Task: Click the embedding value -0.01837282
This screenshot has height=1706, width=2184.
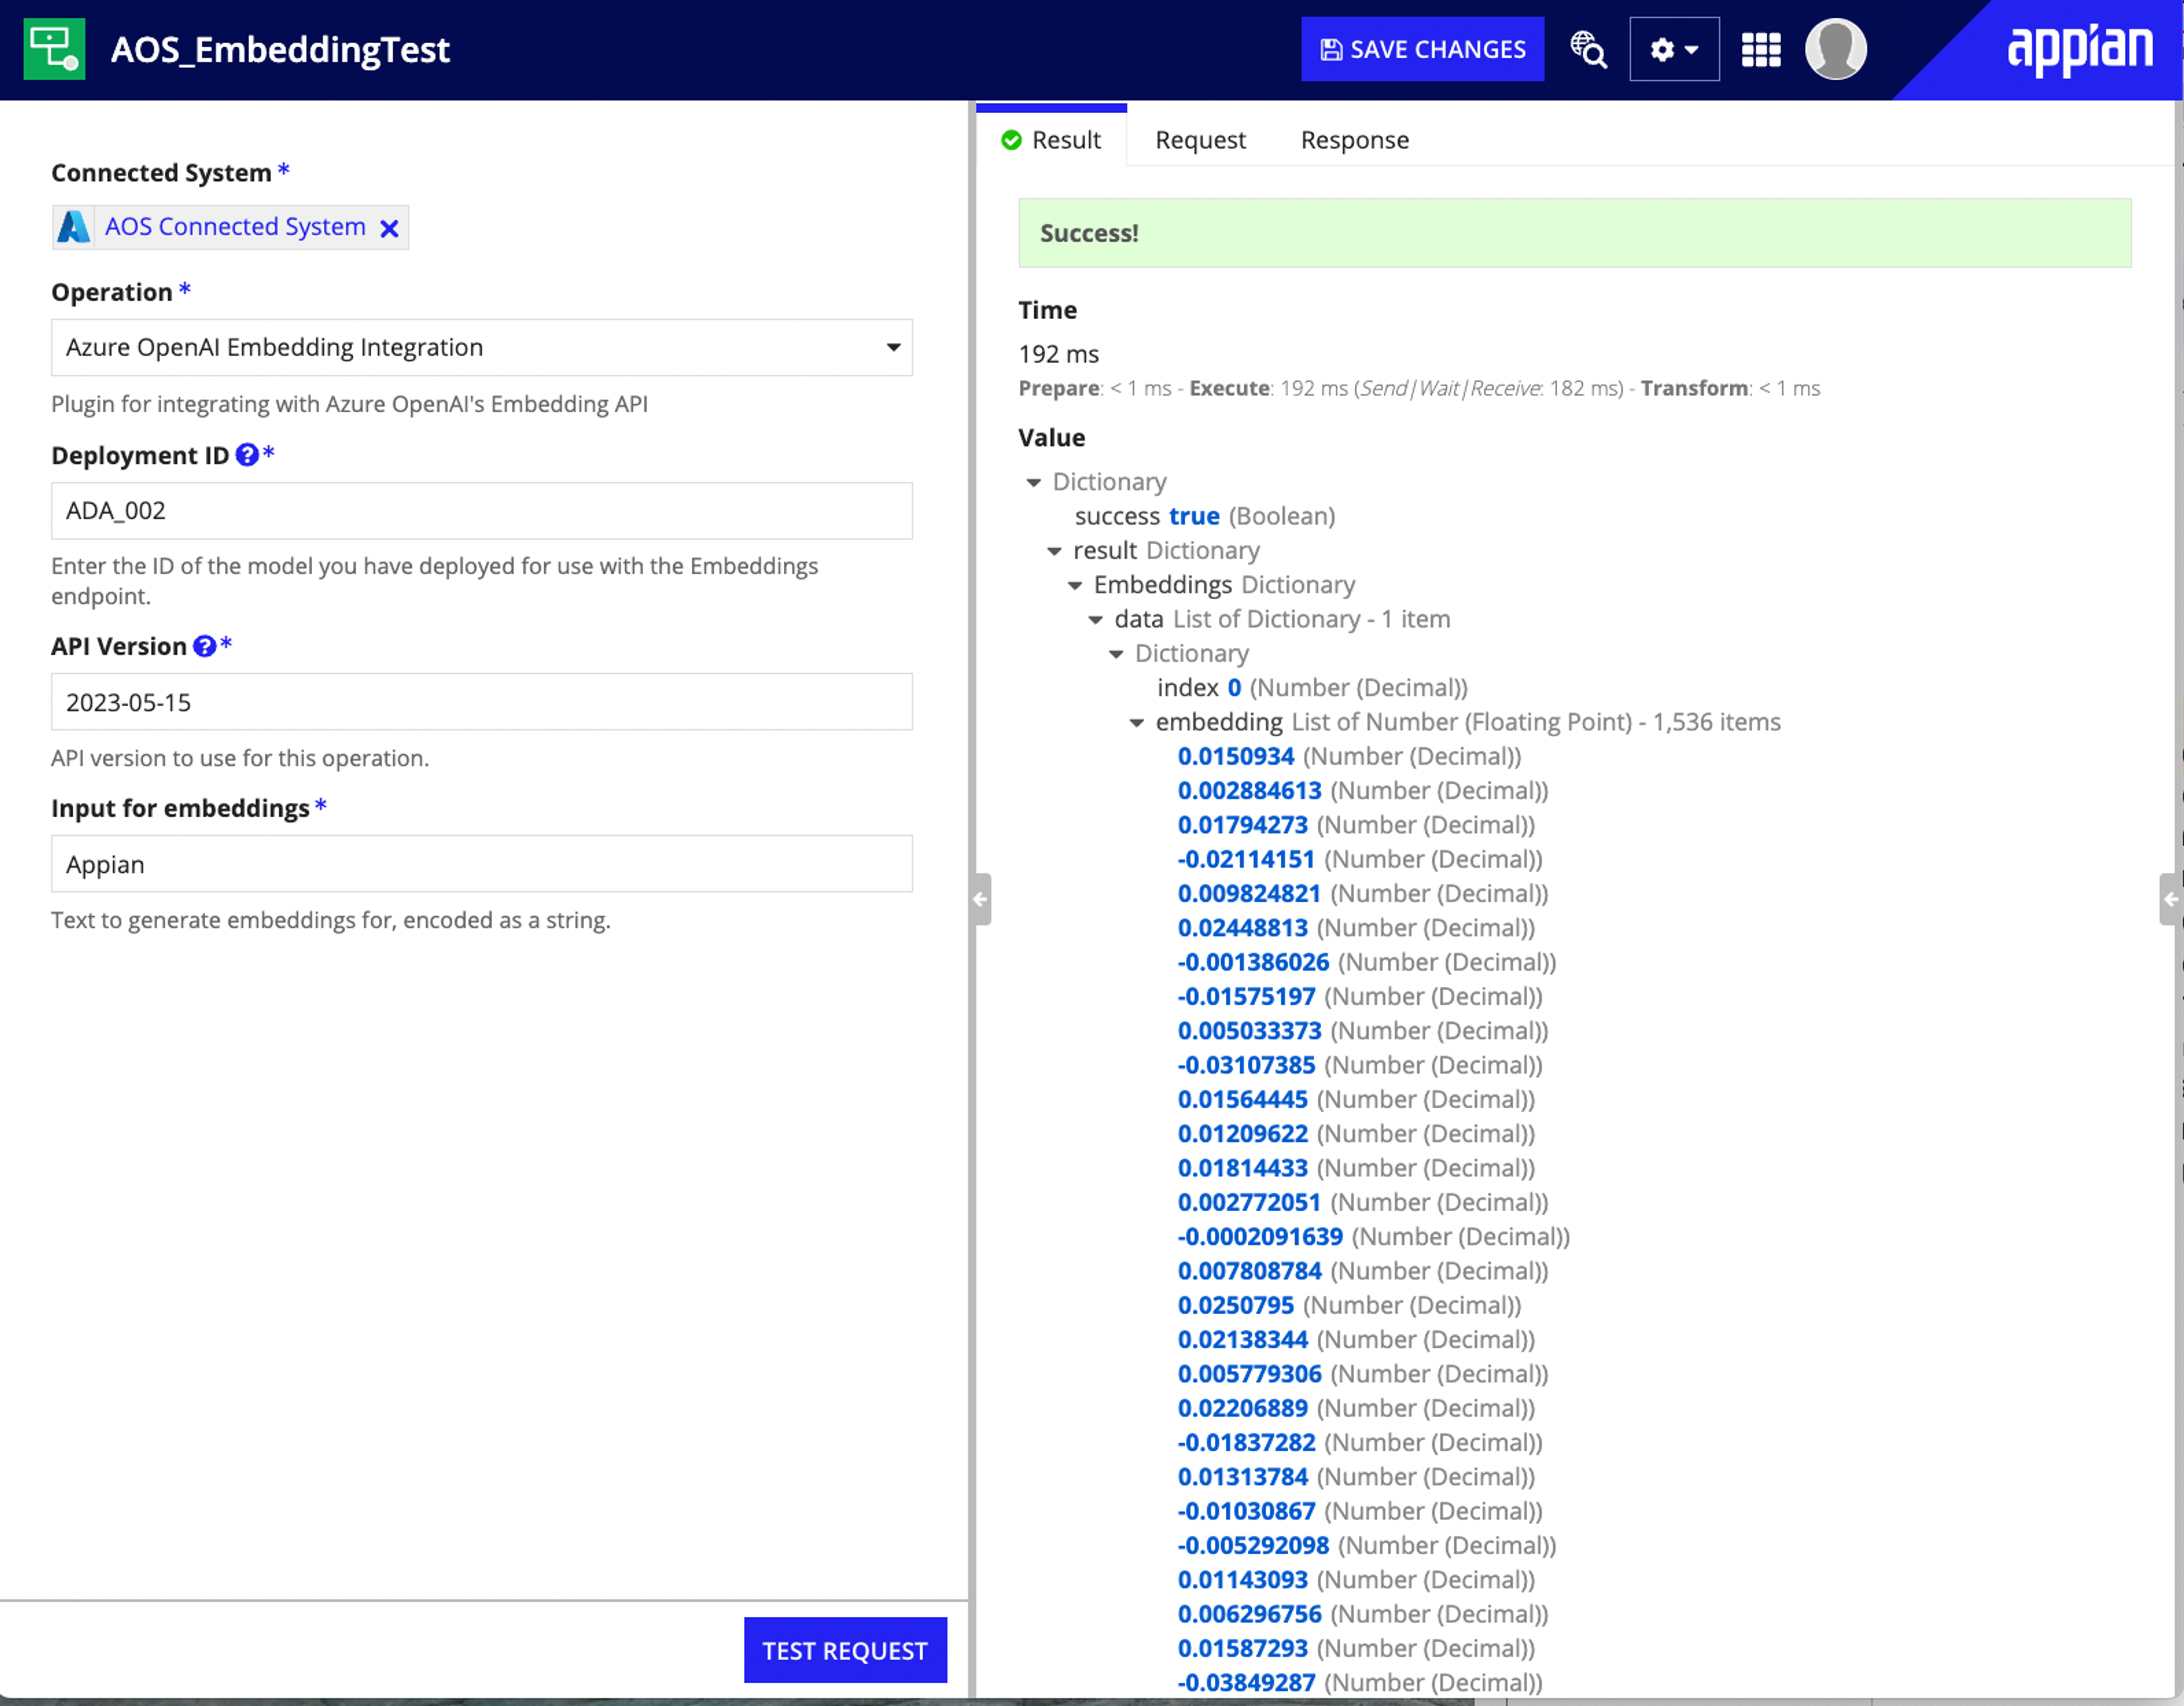Action: pyautogui.click(x=1246, y=1443)
